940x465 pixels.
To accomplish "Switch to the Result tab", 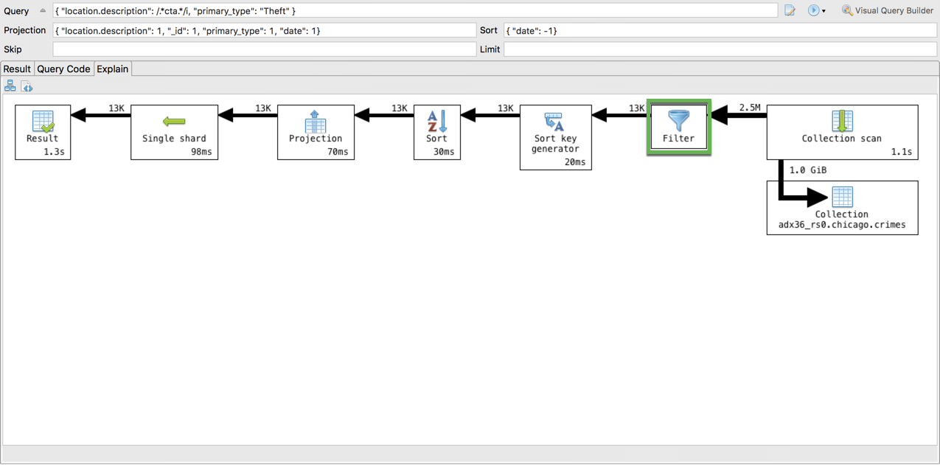I will pos(16,69).
